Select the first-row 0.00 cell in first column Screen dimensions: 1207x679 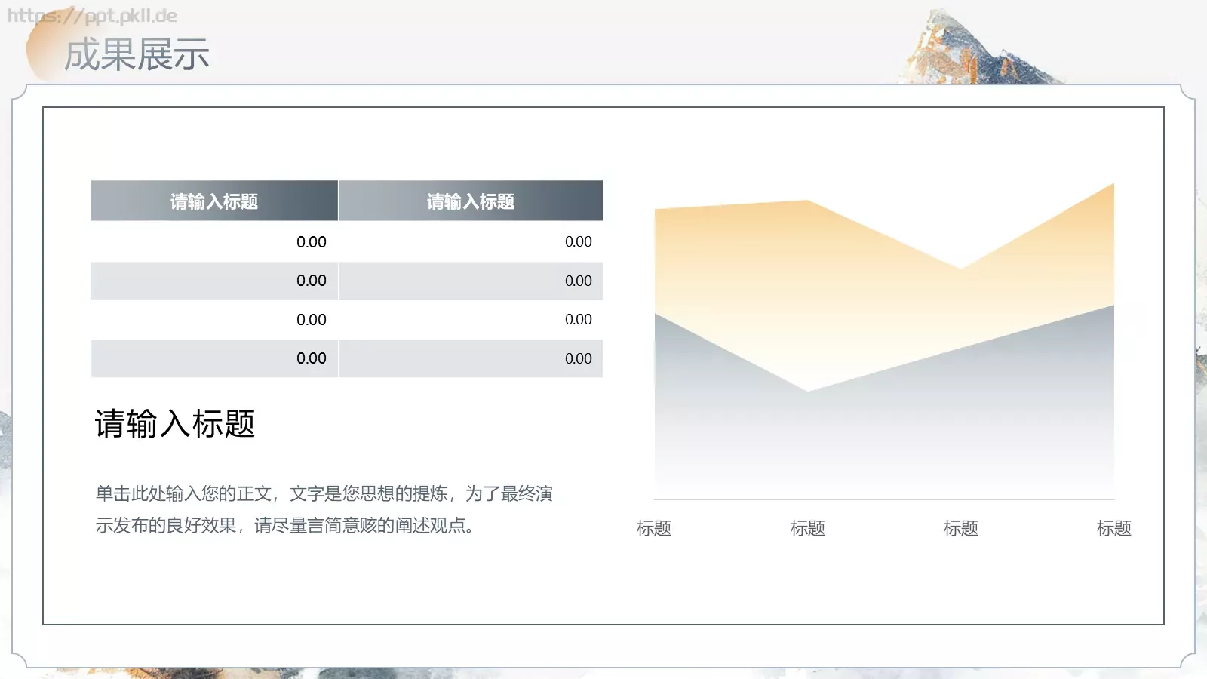click(x=214, y=242)
